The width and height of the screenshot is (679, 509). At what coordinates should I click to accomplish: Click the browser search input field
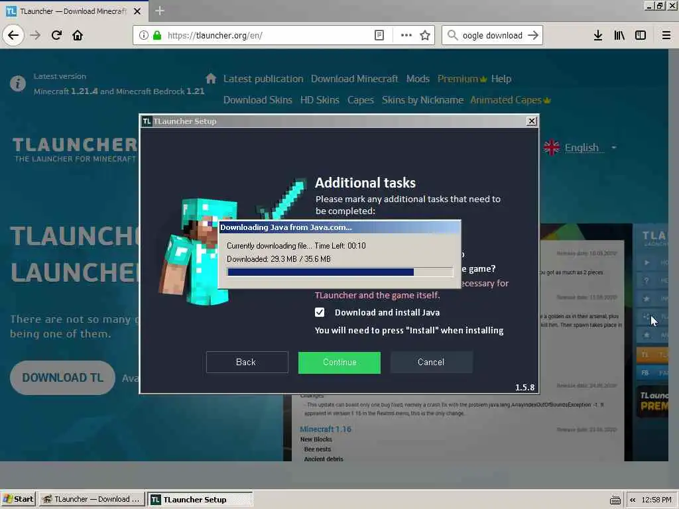pyautogui.click(x=493, y=35)
